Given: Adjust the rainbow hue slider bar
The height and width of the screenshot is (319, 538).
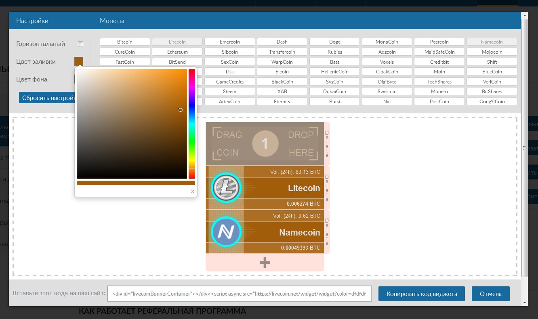Looking at the screenshot, I should (192, 123).
